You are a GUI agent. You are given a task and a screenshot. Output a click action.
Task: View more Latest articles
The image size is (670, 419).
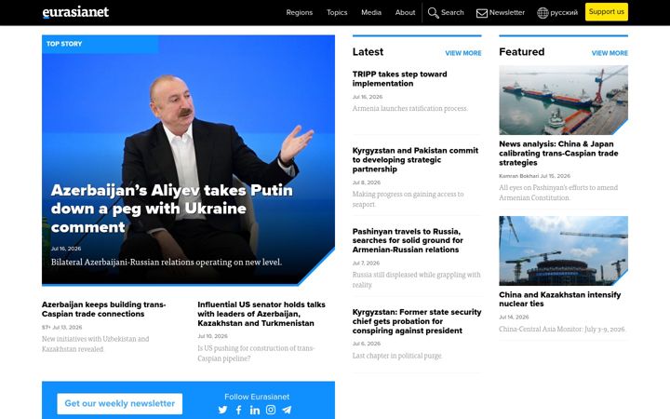[x=462, y=53]
